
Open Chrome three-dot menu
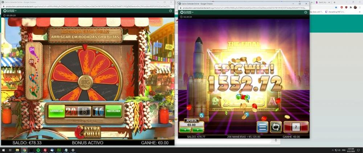(360, 7)
